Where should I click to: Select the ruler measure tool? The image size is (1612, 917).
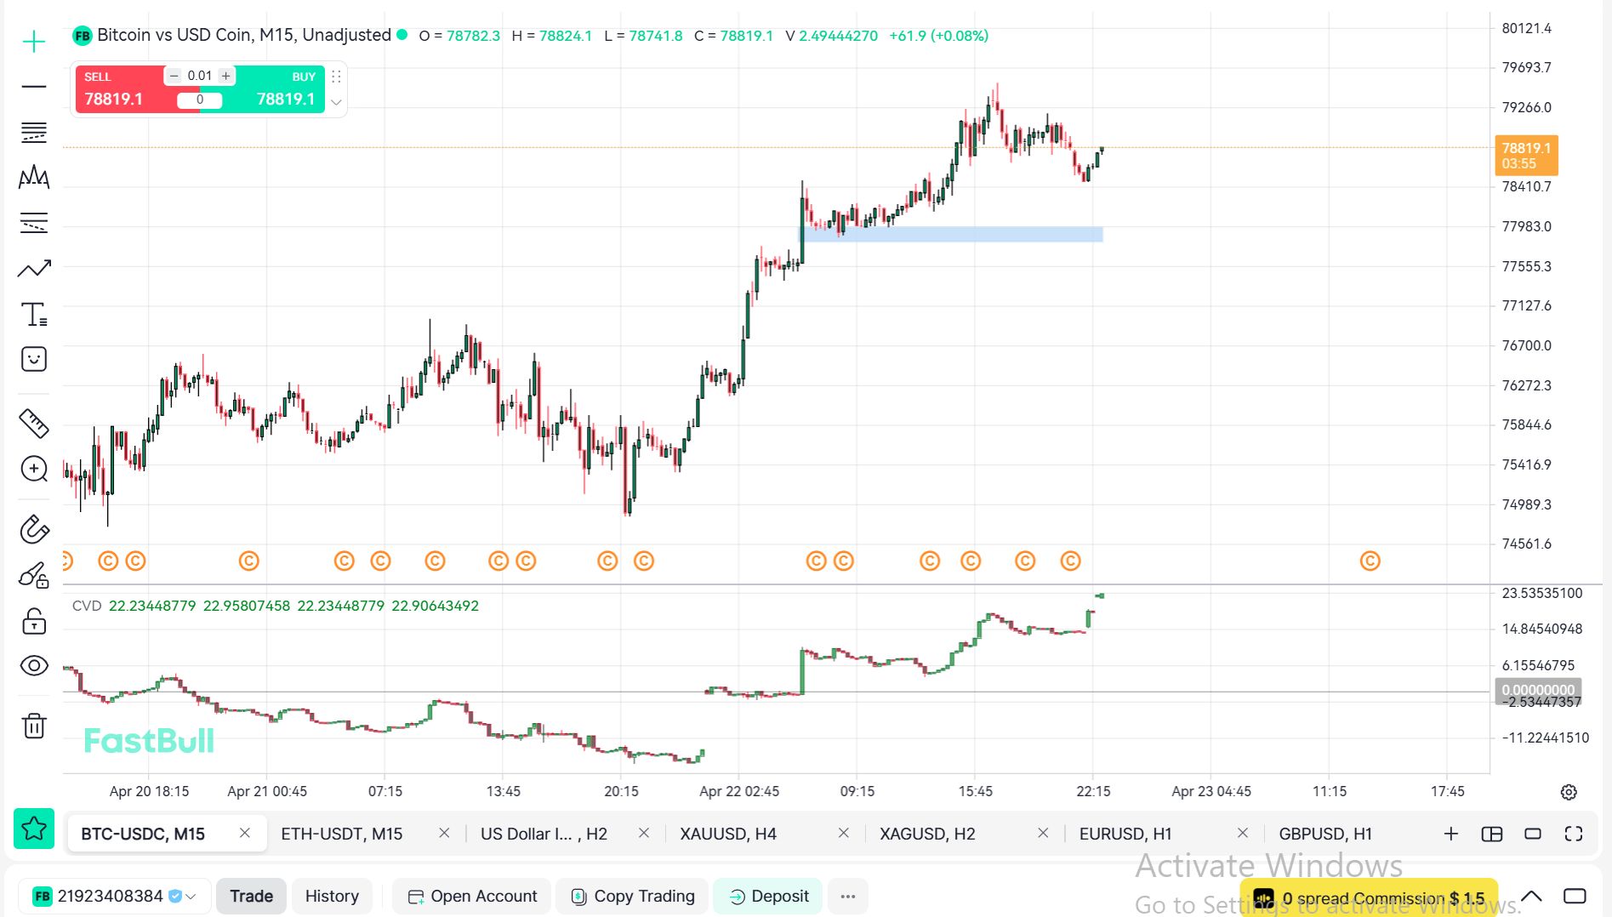click(34, 423)
